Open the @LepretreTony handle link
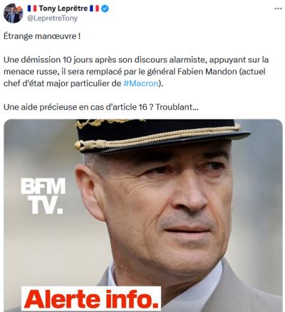The width and height of the screenshot is (285, 312). coord(52,18)
